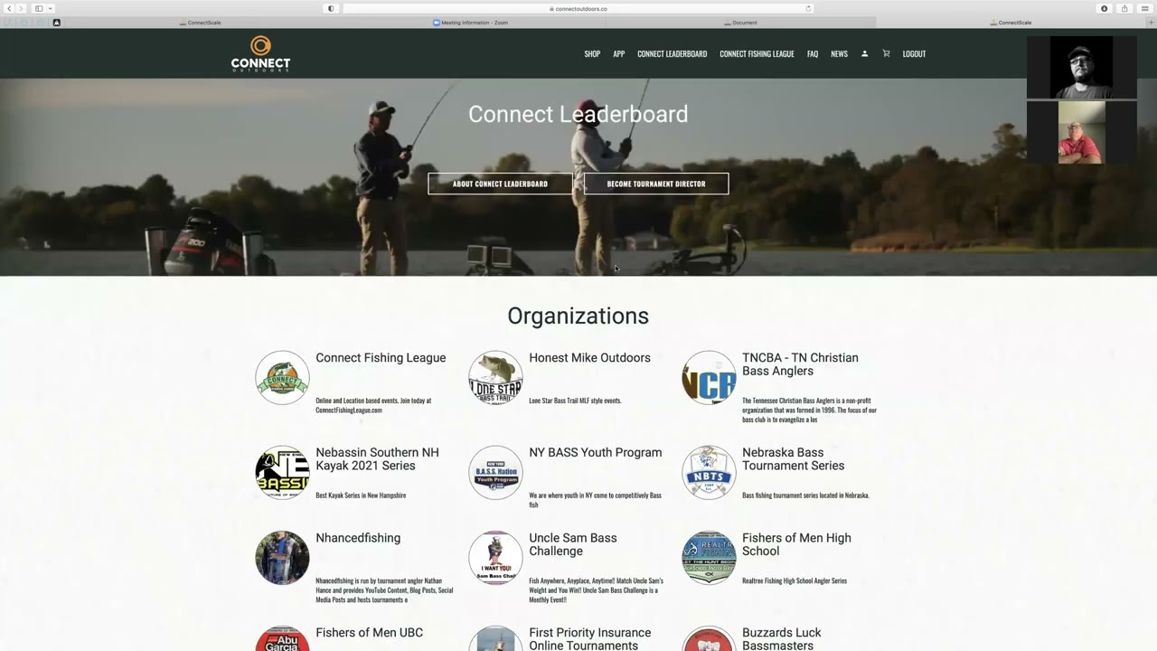Open the shopping cart icon
Image resolution: width=1157 pixels, height=651 pixels.
pyautogui.click(x=886, y=53)
